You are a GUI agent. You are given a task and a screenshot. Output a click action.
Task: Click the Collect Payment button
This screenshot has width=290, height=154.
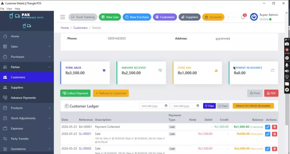click(75, 93)
